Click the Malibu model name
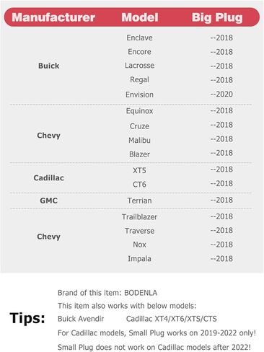This screenshot has width=264, height=352. click(x=139, y=140)
